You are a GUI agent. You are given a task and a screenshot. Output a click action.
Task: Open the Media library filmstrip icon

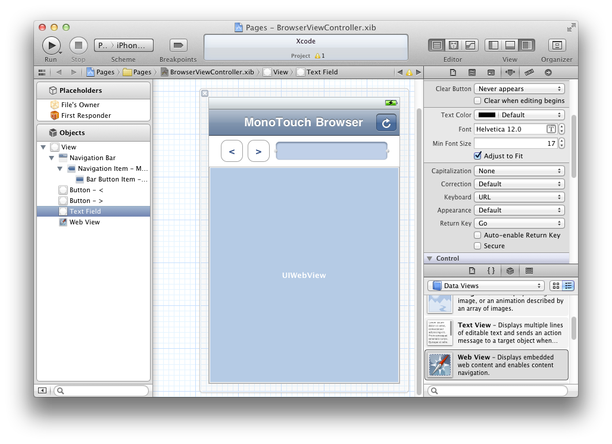pyautogui.click(x=529, y=270)
